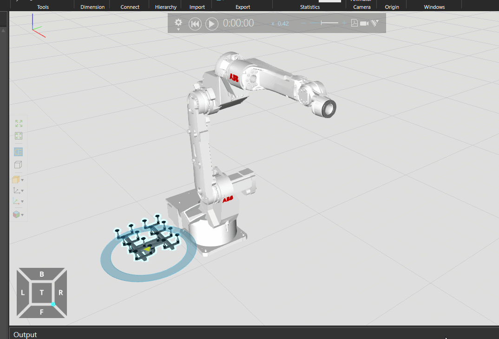Expand the frame types dropdown arrow
The height and width of the screenshot is (339, 499).
[x=22, y=191]
